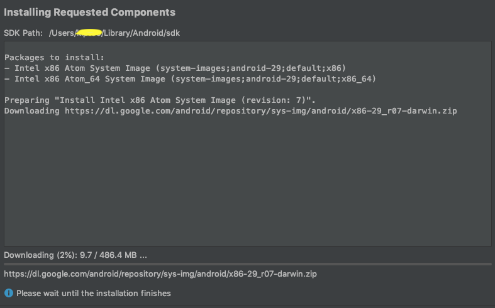Screen dimensions: 495x308
Task: Click the Intel x86 Atom System Image line
Action: click(x=175, y=68)
